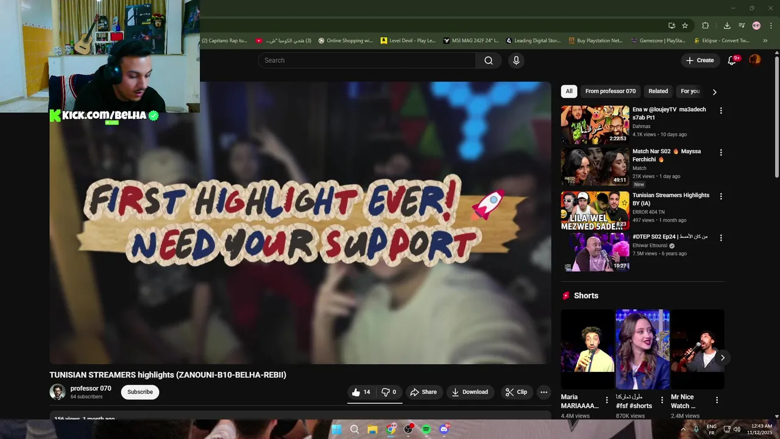Open Level Devil bookmark

tap(408, 41)
